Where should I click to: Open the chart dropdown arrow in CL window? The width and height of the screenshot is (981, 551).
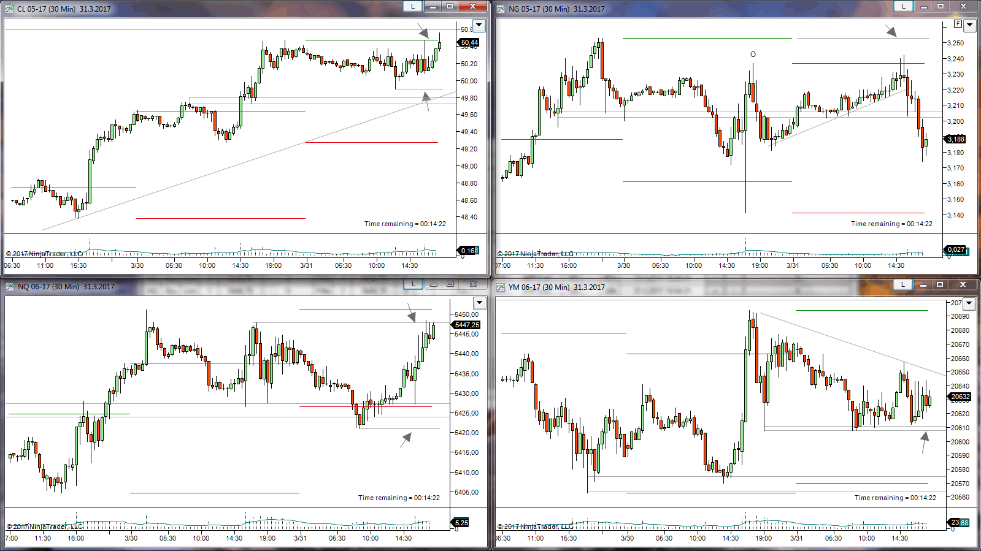click(479, 26)
